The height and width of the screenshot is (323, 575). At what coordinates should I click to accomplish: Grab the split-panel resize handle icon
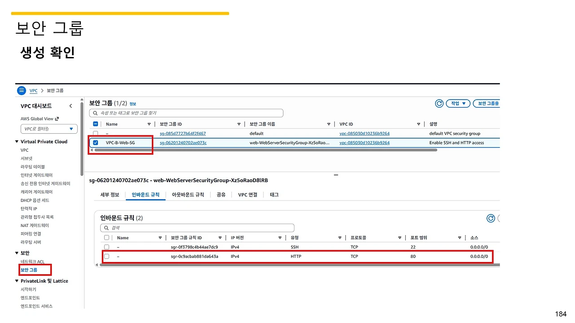[x=336, y=175]
